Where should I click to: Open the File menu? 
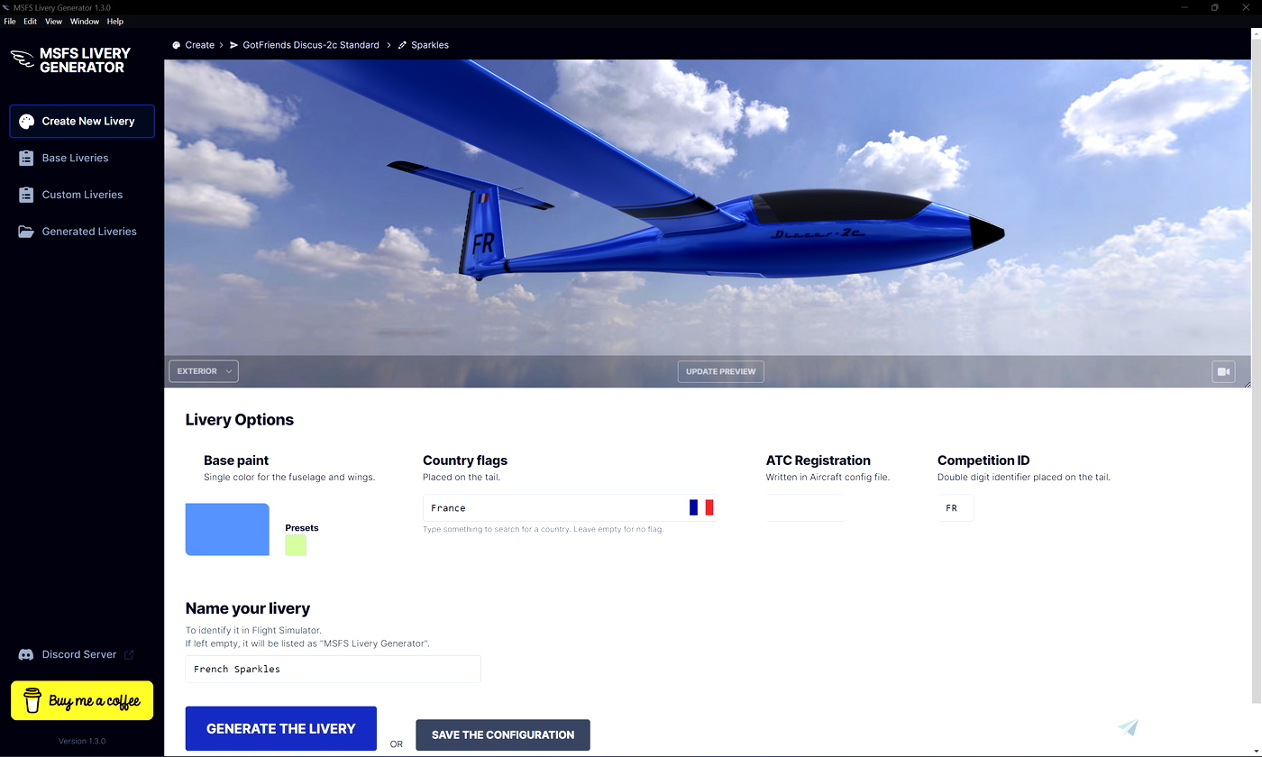pos(10,21)
